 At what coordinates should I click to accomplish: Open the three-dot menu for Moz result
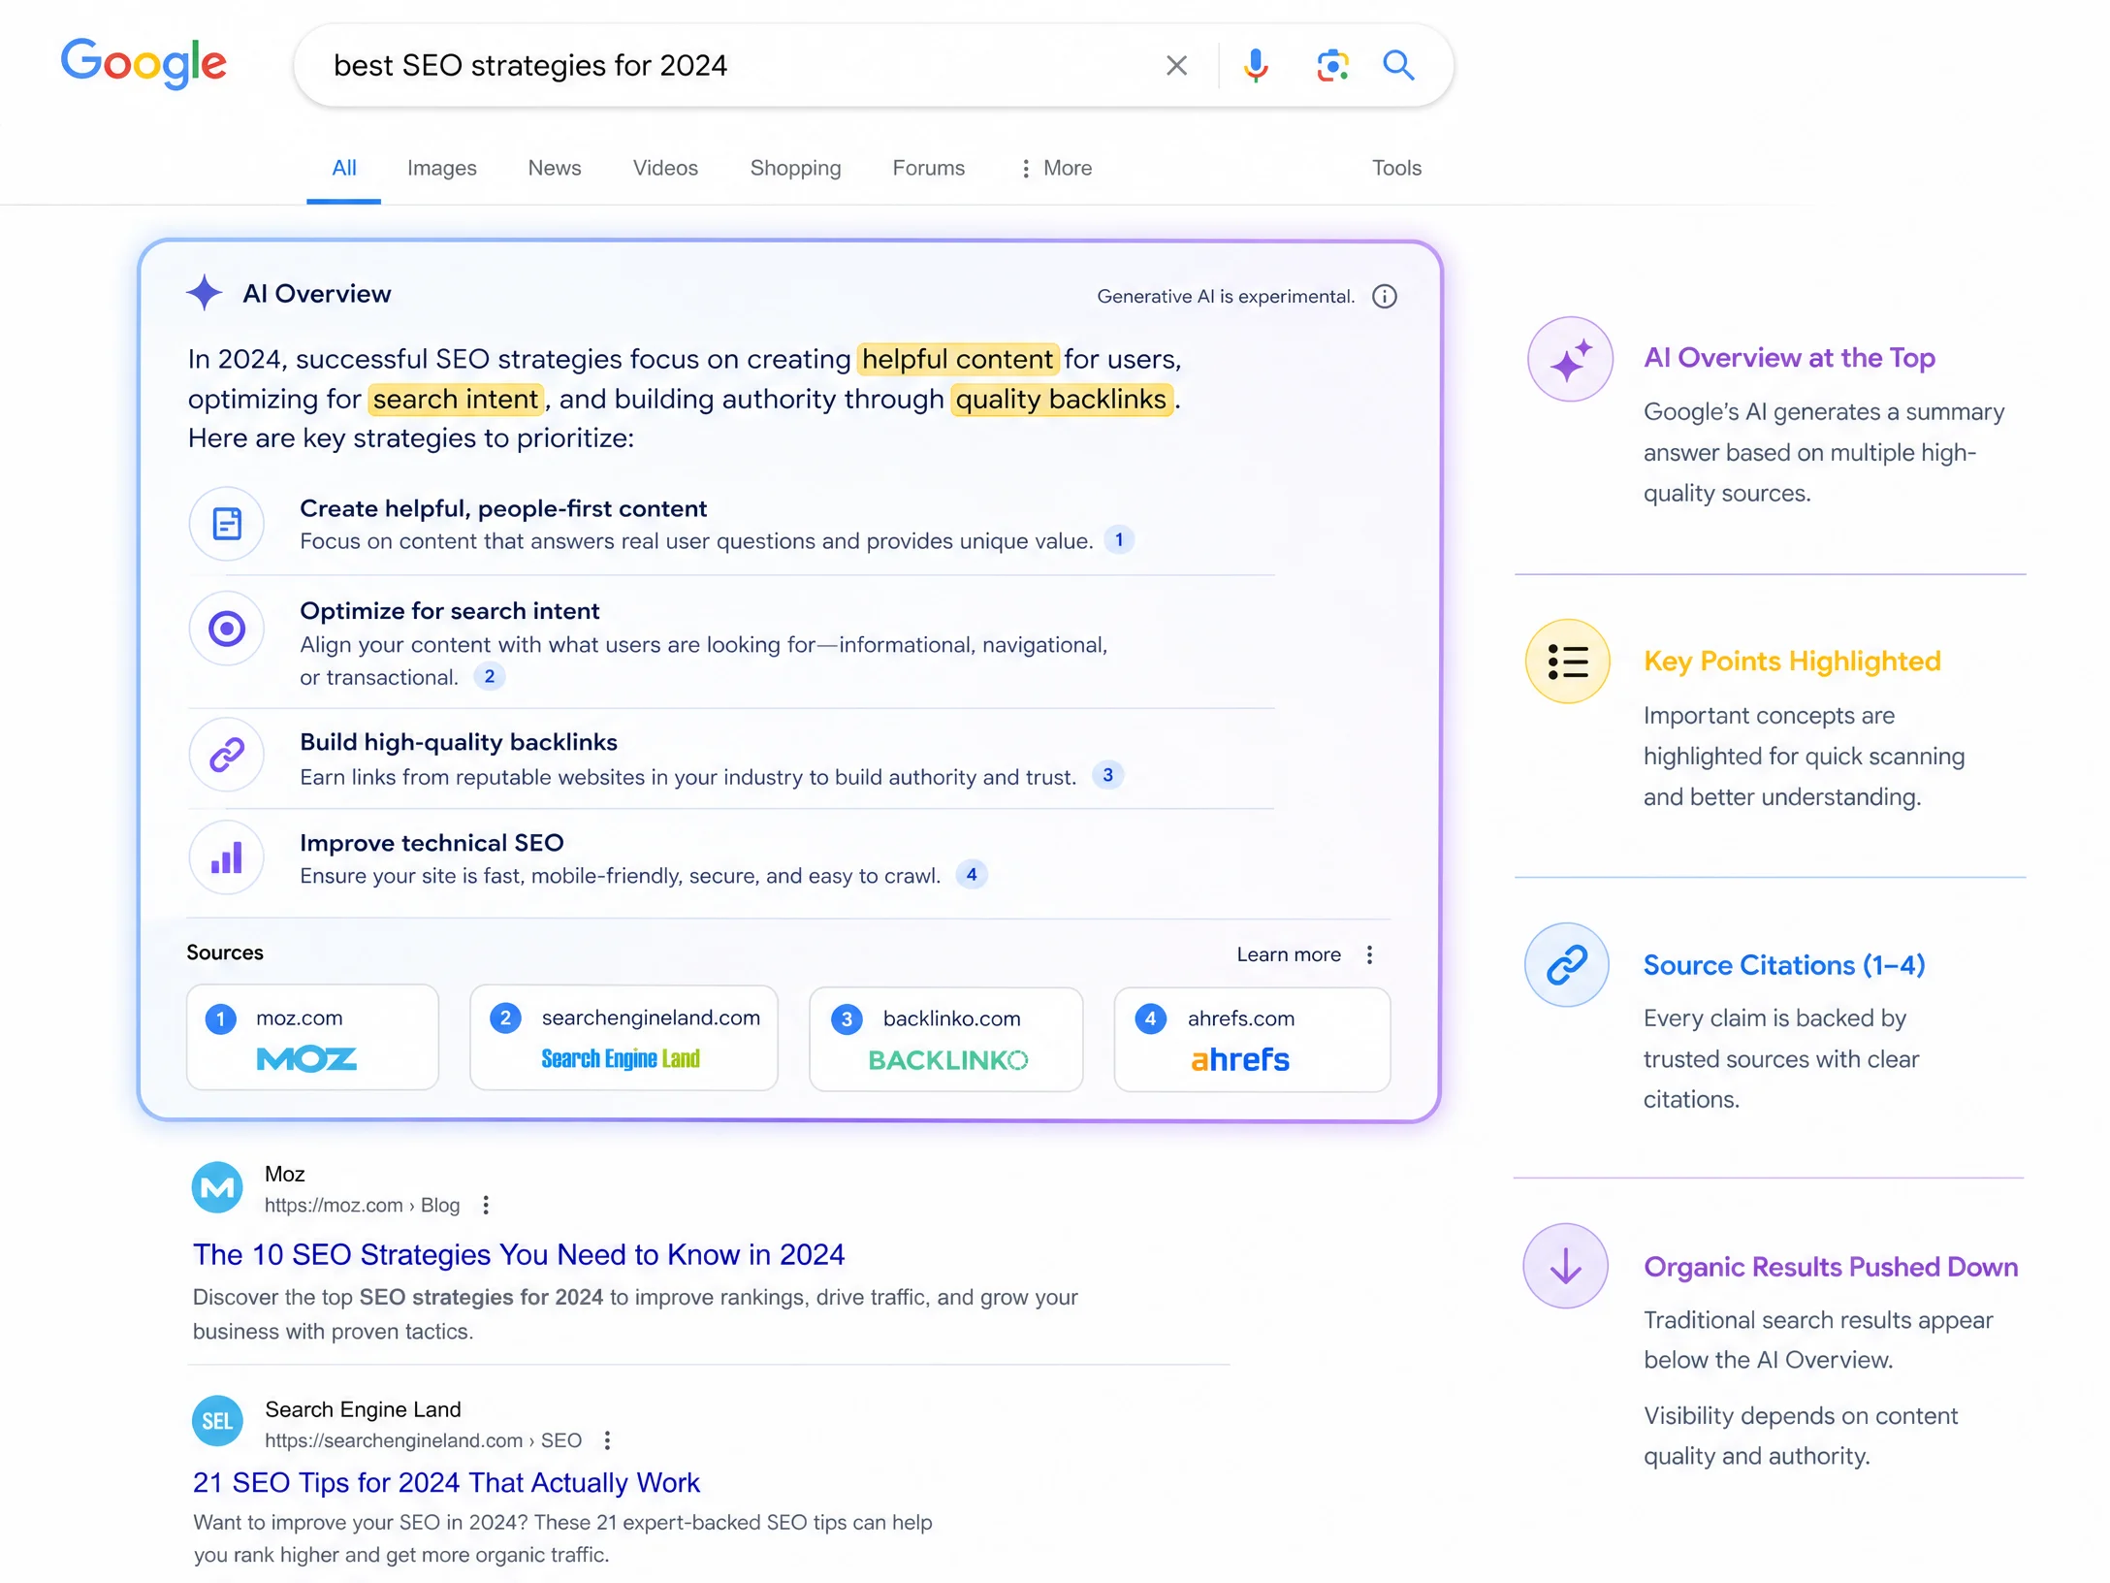pos(486,1205)
